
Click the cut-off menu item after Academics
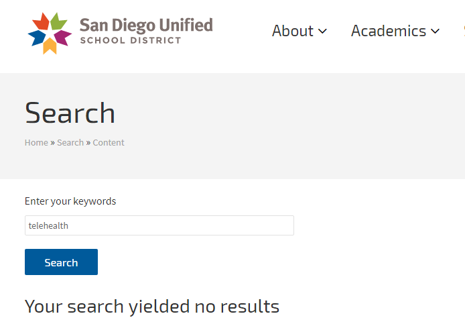(462, 31)
